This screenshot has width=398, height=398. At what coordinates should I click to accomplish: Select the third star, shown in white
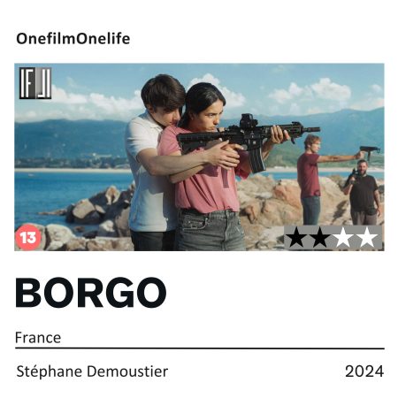pos(343,237)
